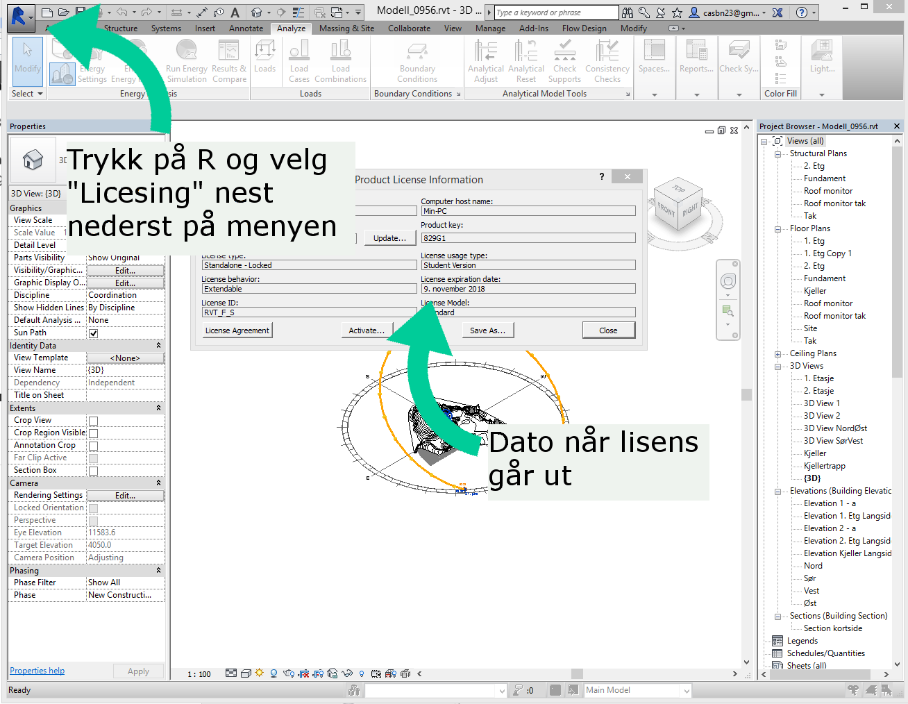The width and height of the screenshot is (908, 704).
Task: Click the Consistency Checks tool
Action: (x=607, y=61)
